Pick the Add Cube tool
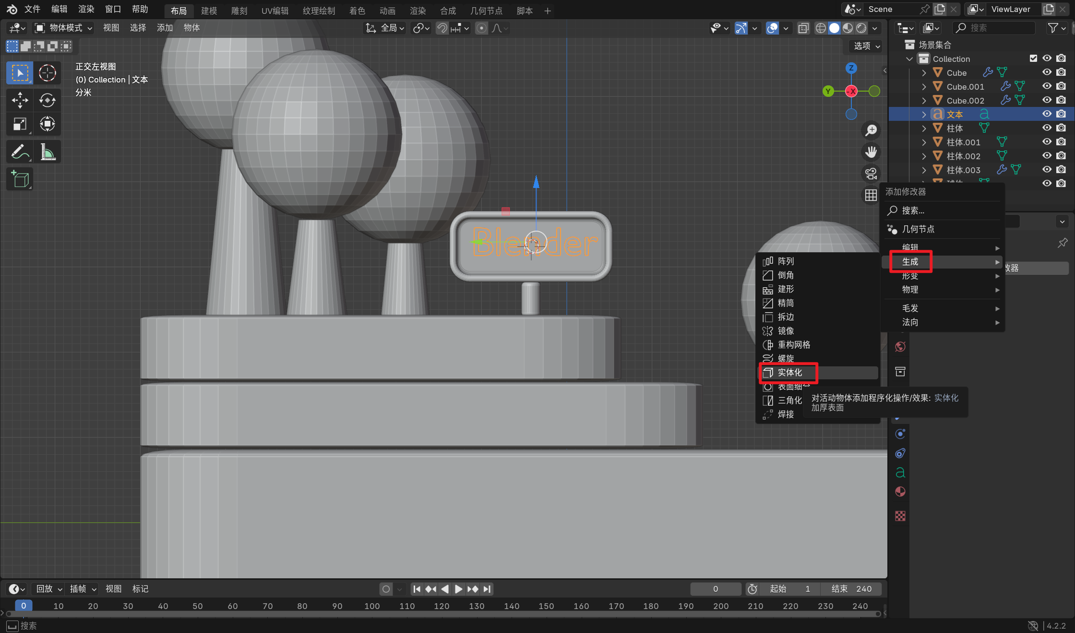The image size is (1075, 633). tap(20, 179)
